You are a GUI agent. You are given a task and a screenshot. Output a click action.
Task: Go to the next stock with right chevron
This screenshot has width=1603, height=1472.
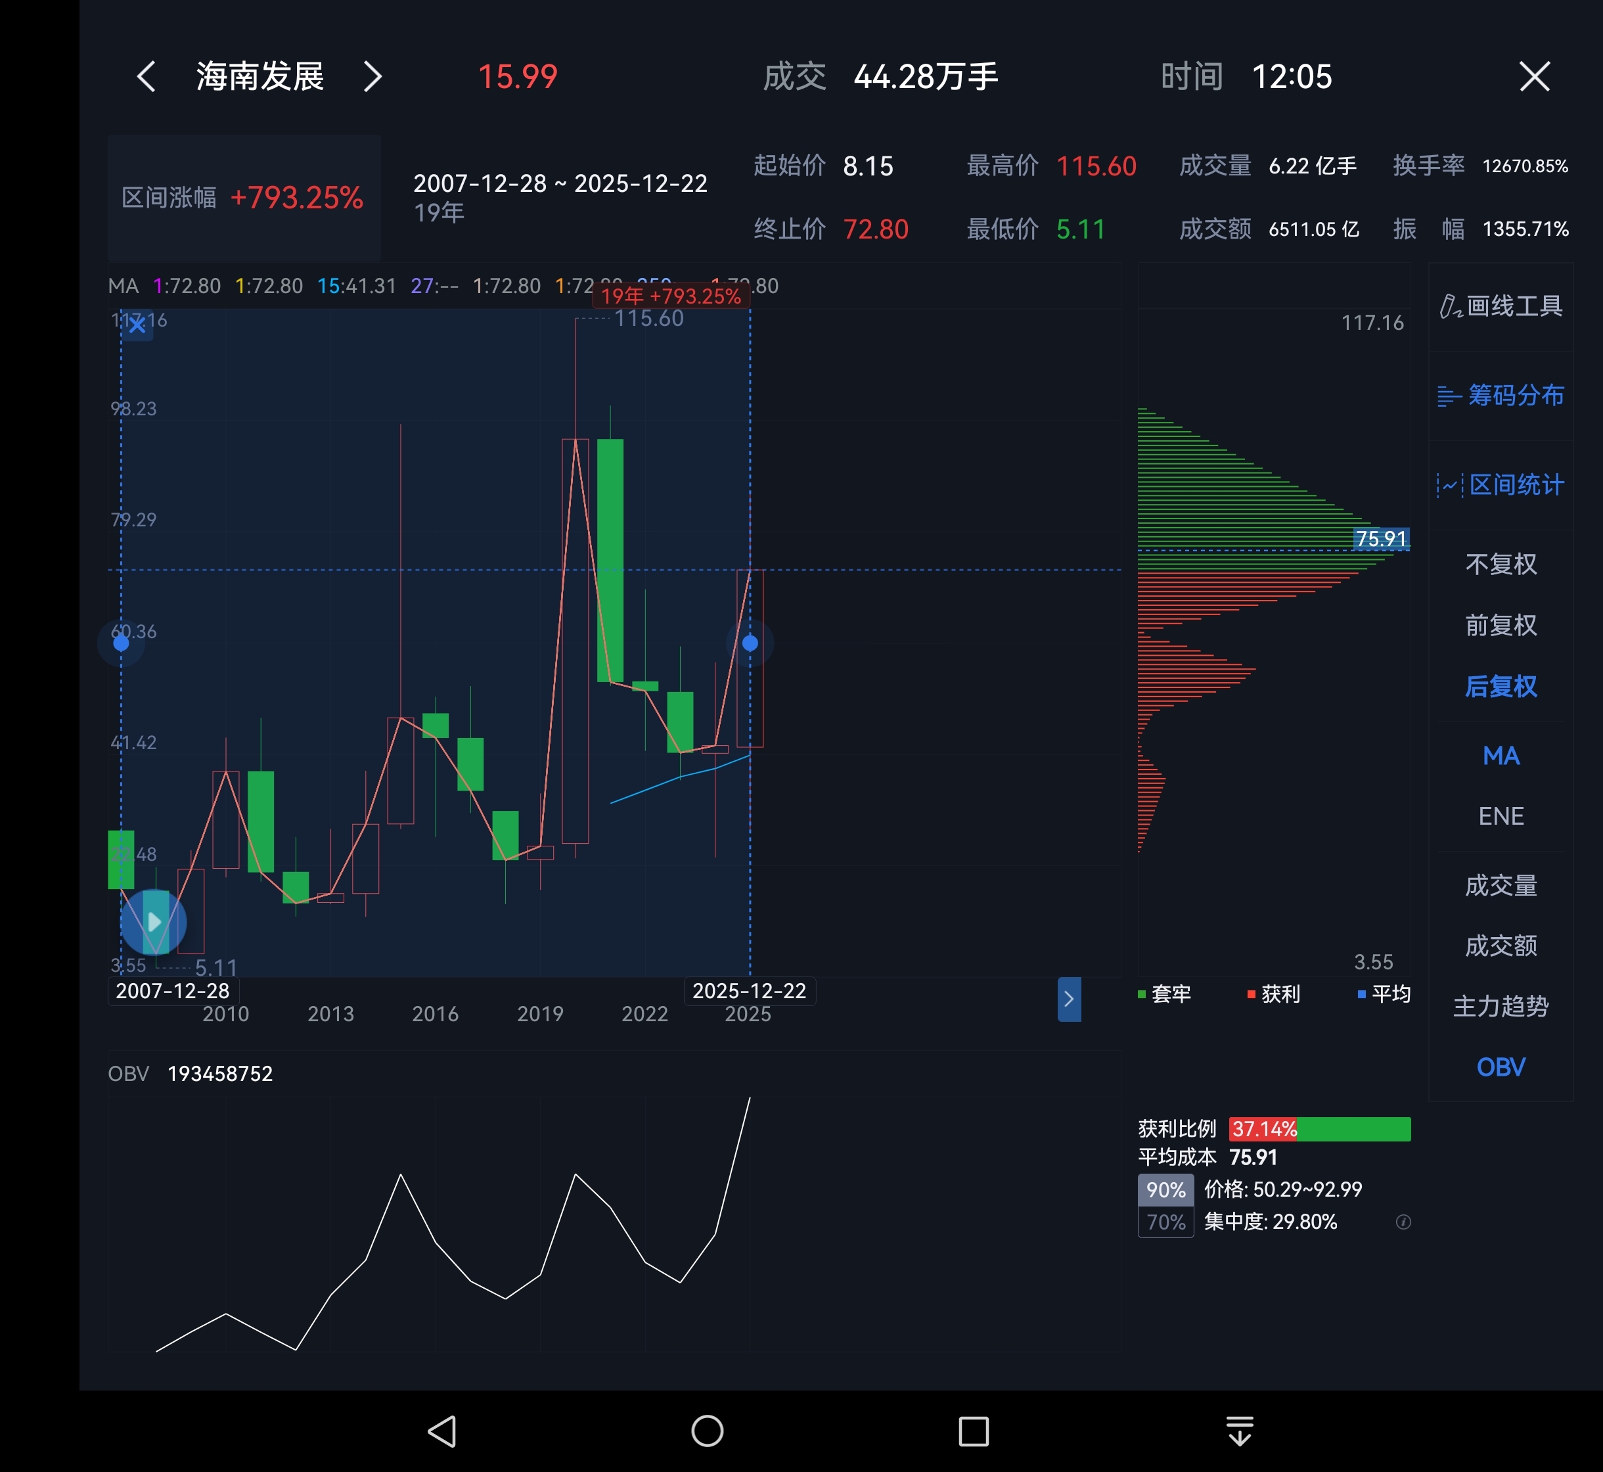click(373, 78)
